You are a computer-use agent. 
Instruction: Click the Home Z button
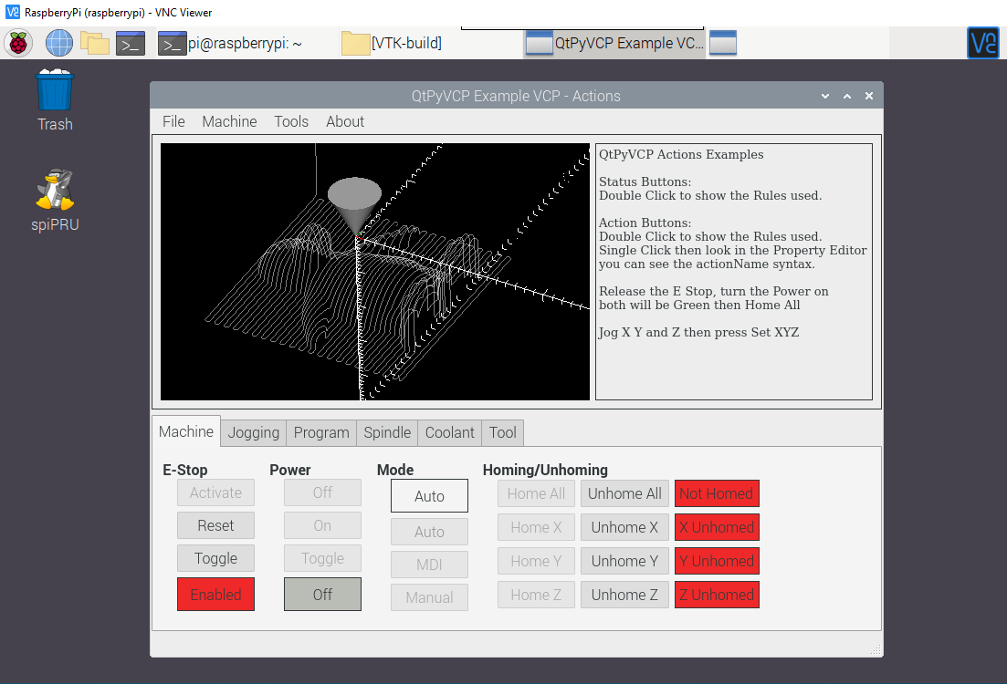tap(536, 595)
